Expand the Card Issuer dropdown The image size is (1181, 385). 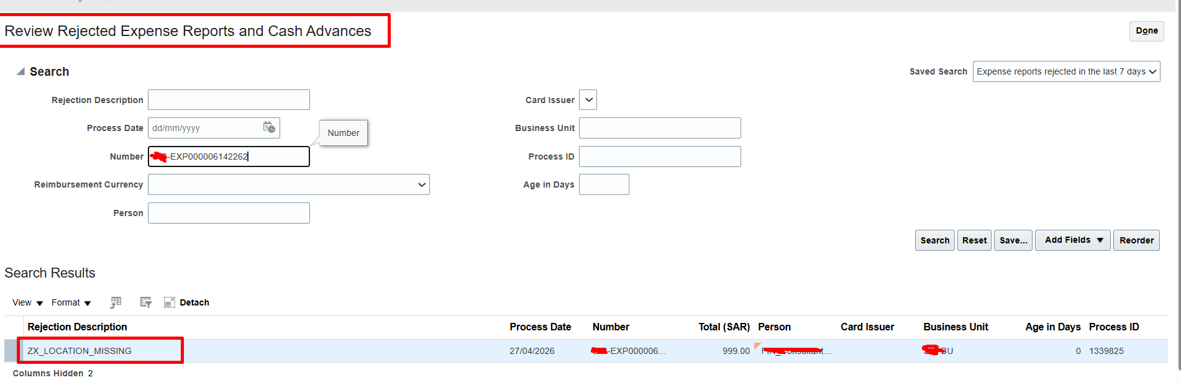pos(588,100)
